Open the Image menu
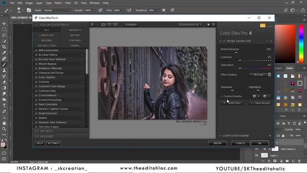Screen dimensions: 307x173 (29, 3)
